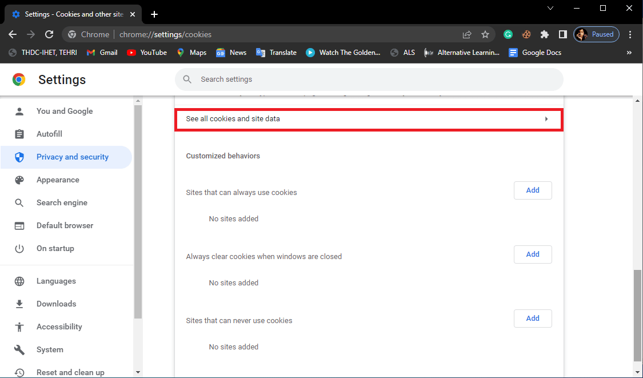Open Accessibility settings section
This screenshot has width=643, height=378.
pyautogui.click(x=66, y=327)
